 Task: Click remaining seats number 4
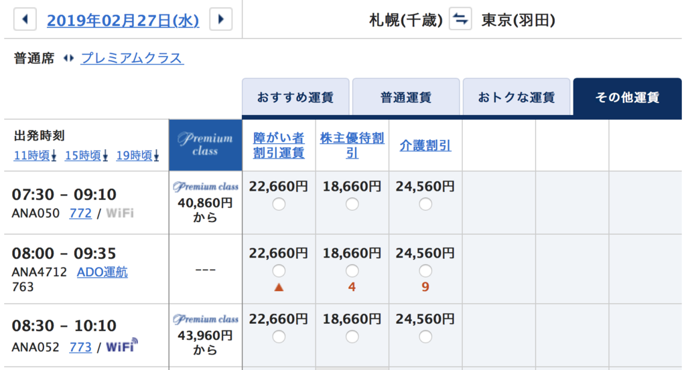[352, 287]
